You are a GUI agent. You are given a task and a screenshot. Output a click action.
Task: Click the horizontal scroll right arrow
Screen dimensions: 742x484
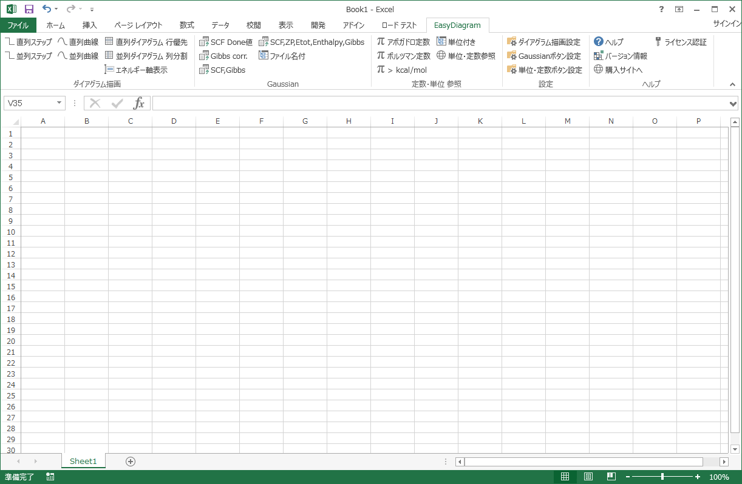[x=723, y=462]
